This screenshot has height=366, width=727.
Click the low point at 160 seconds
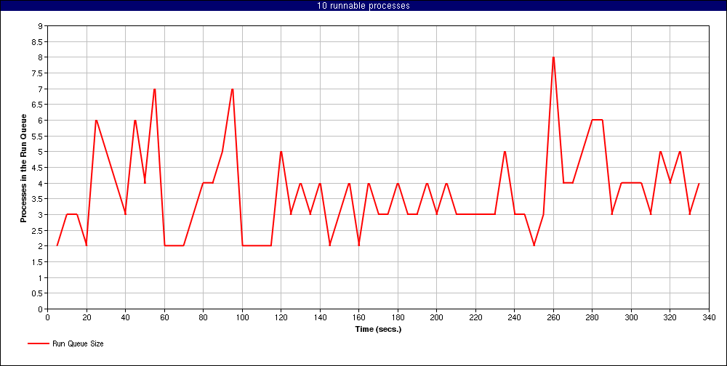pos(359,246)
